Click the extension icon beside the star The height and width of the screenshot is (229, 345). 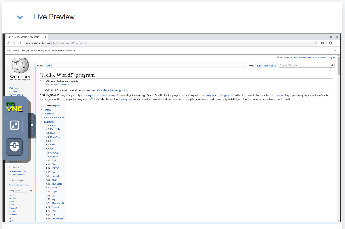click(x=323, y=43)
